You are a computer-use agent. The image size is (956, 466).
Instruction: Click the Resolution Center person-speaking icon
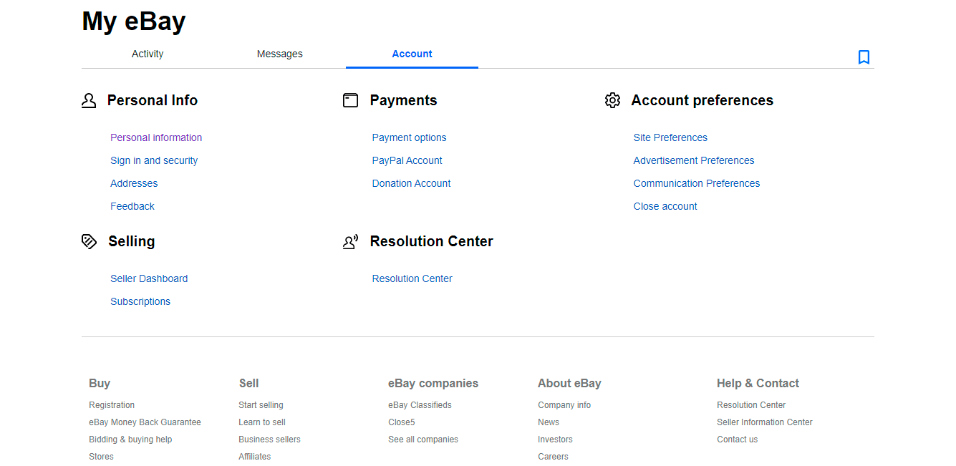350,242
